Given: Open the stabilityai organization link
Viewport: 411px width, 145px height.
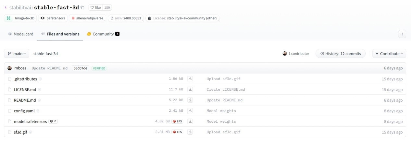Looking at the screenshot, I should [x=20, y=7].
